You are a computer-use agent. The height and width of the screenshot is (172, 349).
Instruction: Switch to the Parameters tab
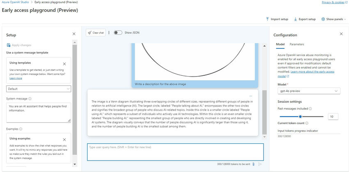point(297,44)
